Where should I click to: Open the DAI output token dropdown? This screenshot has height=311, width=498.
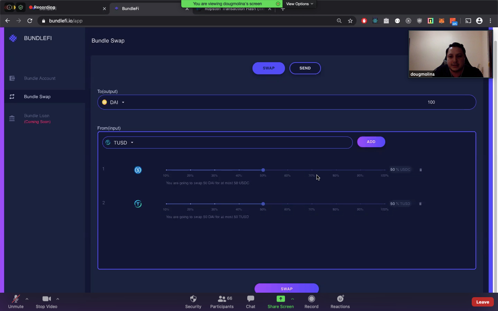(x=114, y=102)
